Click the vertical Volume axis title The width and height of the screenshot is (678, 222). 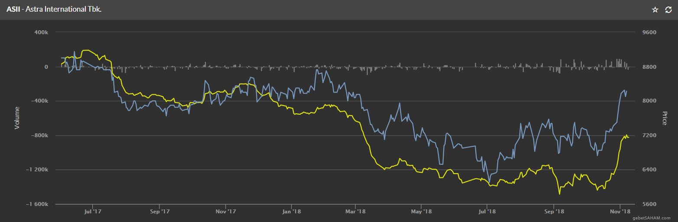[17, 118]
